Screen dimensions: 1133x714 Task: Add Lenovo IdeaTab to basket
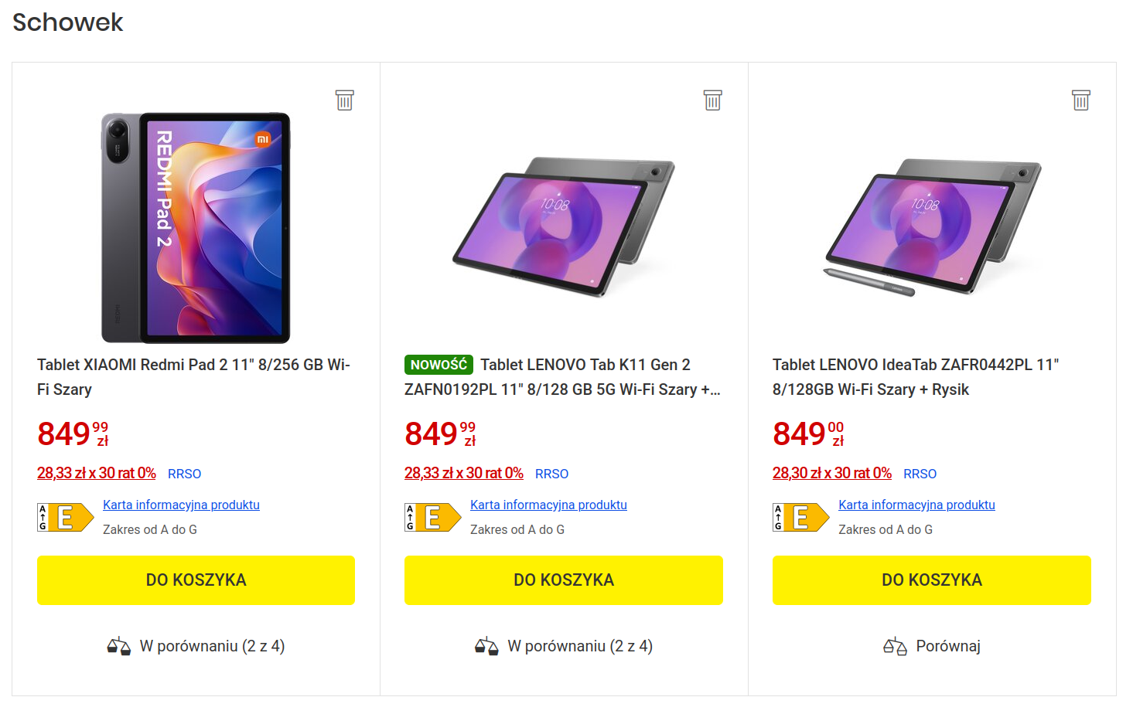(931, 580)
